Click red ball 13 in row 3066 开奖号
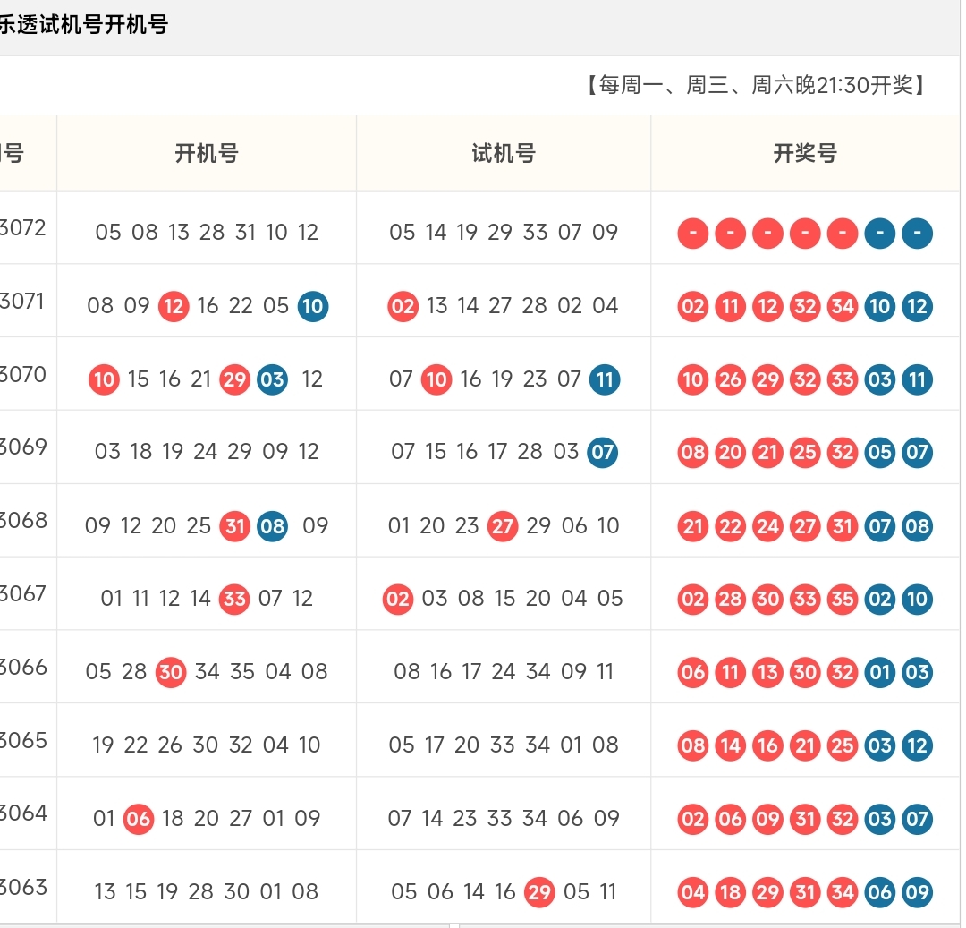This screenshot has height=928, width=966. tap(768, 672)
